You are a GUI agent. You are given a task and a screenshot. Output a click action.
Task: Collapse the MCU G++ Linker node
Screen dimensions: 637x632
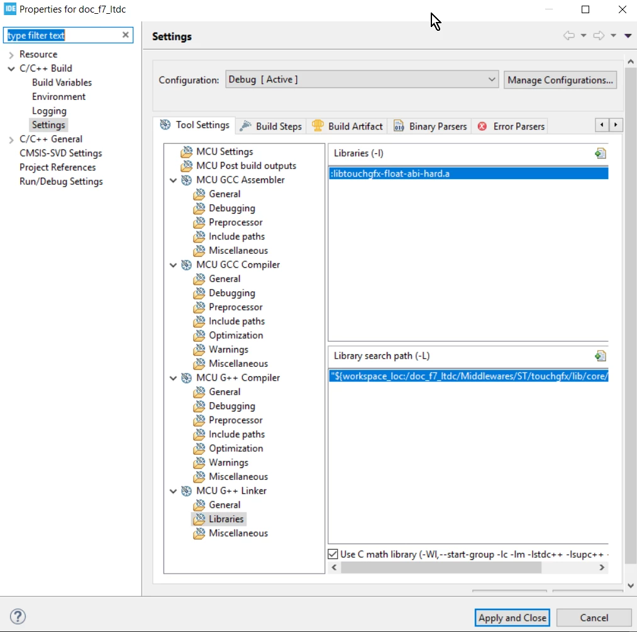173,491
